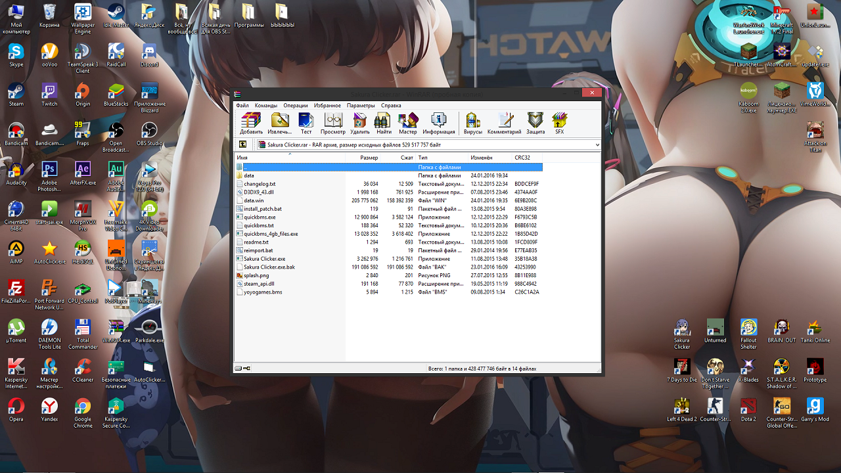This screenshot has height=473, width=841.
Task: Open the Комментарий (Comment) tool
Action: [x=504, y=123]
